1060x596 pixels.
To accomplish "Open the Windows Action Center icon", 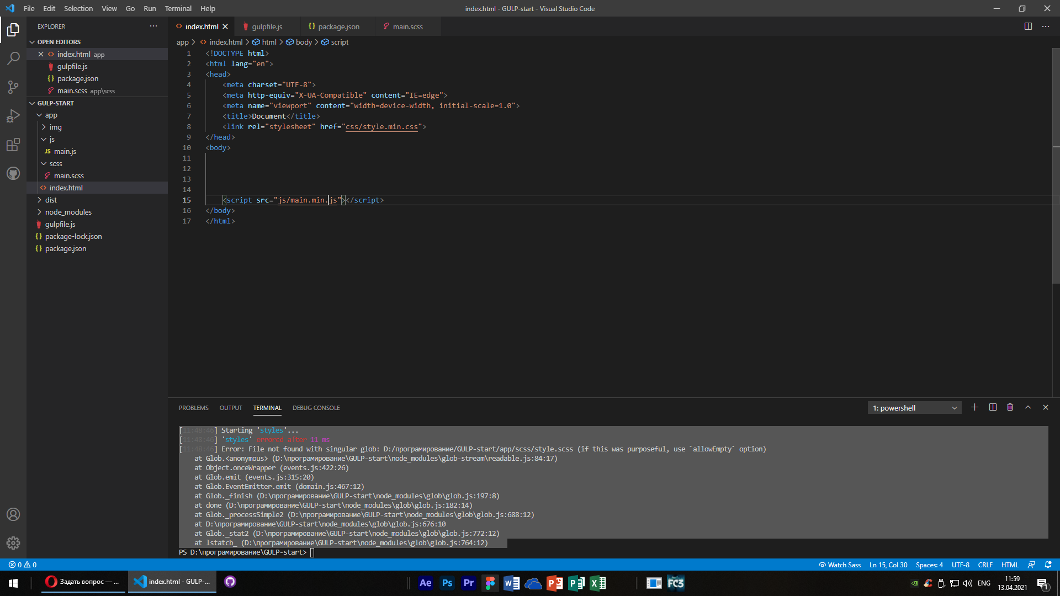I will 1042,583.
